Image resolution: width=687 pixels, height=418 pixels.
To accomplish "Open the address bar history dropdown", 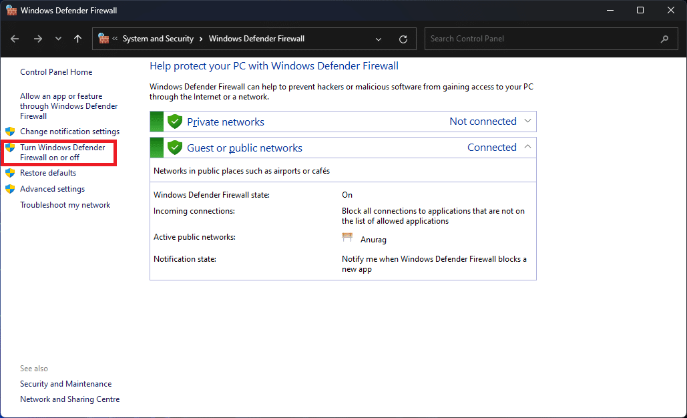I will (x=378, y=39).
